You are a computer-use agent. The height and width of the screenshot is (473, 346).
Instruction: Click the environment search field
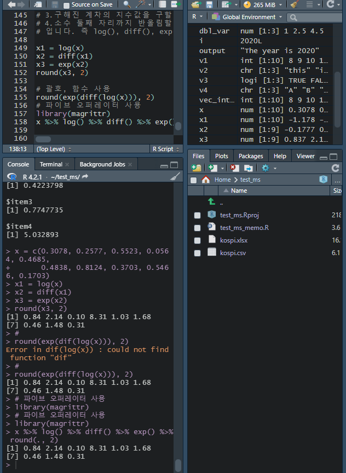[316, 18]
